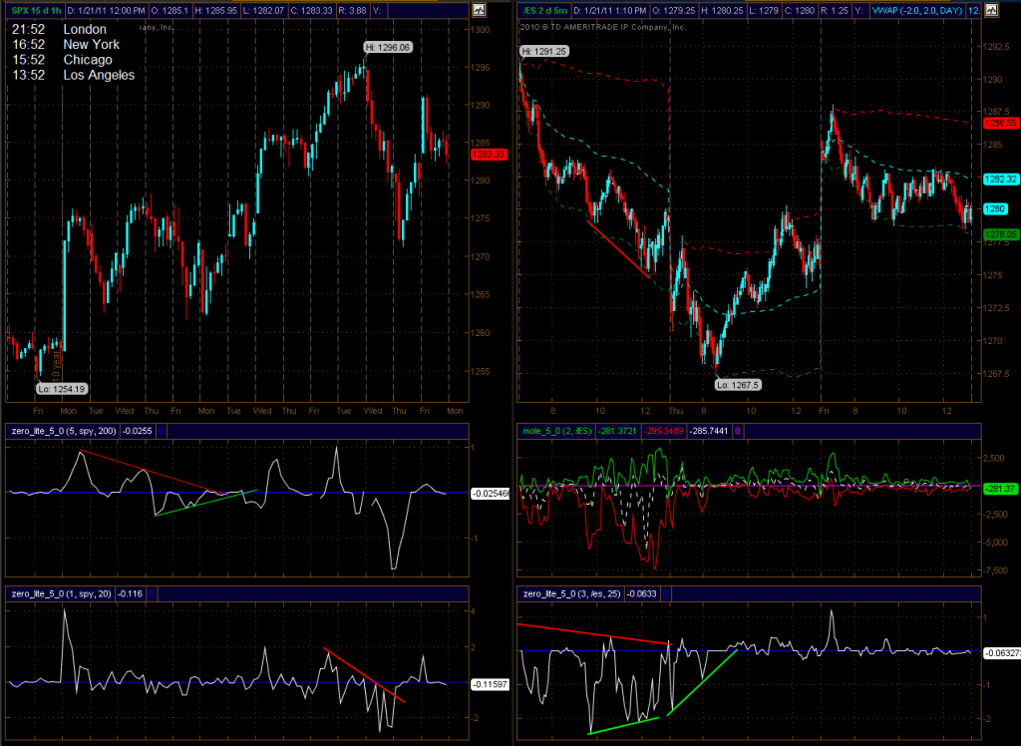
Task: Click the chart icon on the SPX panel
Action: [479, 11]
